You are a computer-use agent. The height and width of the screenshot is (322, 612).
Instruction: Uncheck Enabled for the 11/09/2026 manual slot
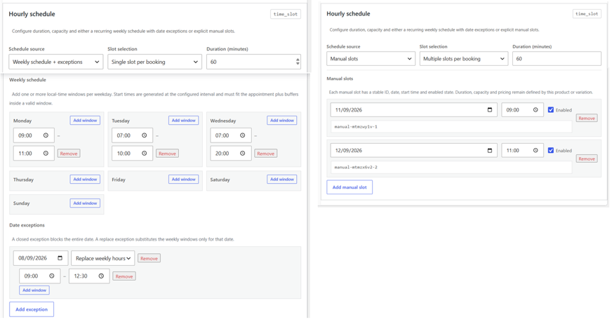pos(551,110)
